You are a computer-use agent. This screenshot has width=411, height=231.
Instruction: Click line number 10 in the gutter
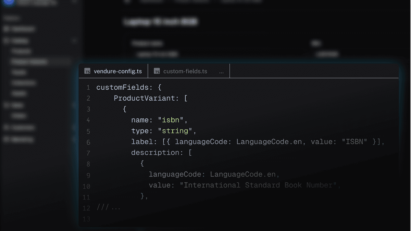pos(86,186)
